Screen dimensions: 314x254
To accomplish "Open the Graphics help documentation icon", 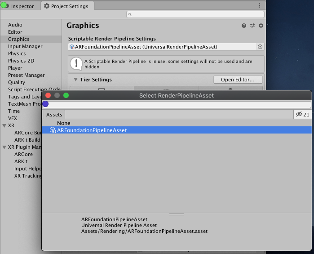I will click(244, 26).
